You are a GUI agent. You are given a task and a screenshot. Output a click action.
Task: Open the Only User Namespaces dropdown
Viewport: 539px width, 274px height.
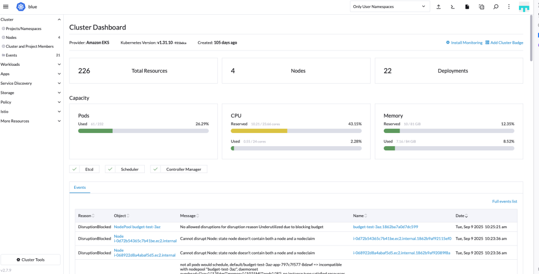coord(389,7)
